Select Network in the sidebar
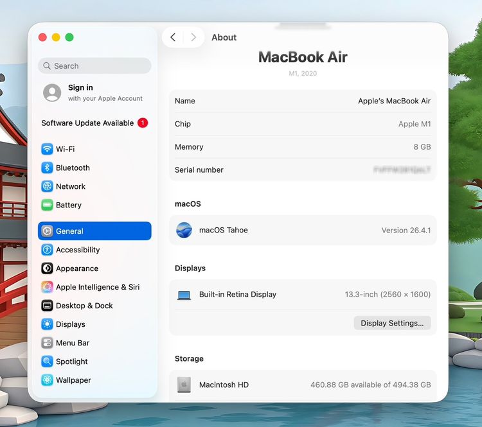 [94, 186]
